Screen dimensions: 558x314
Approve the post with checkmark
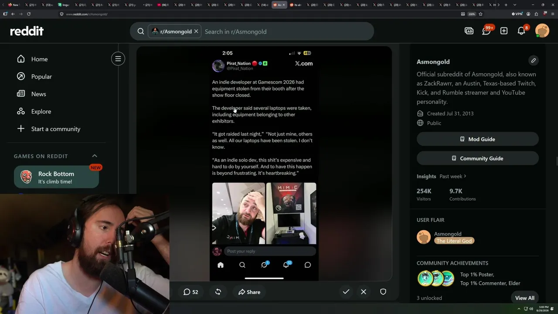[x=346, y=292]
